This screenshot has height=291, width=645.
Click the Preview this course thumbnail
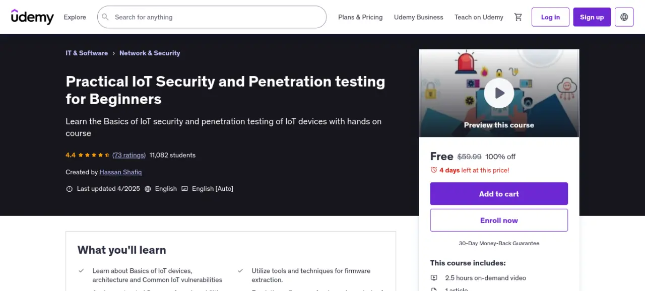click(x=499, y=93)
